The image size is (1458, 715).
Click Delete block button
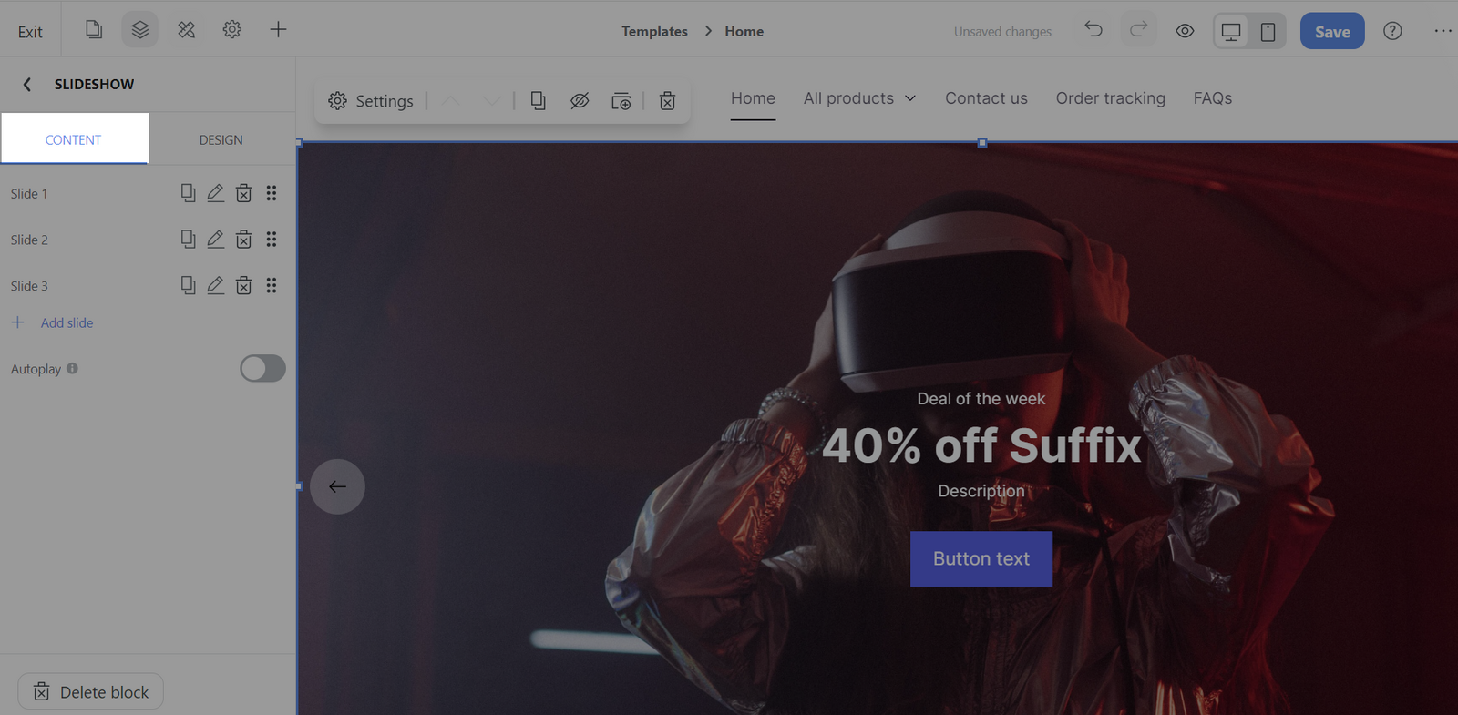point(91,691)
